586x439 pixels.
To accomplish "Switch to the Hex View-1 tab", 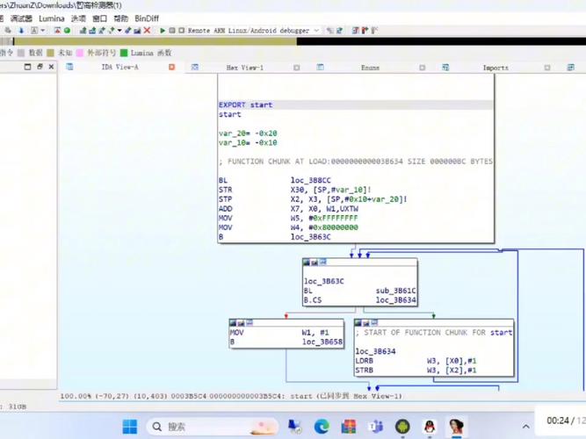I will [x=244, y=67].
